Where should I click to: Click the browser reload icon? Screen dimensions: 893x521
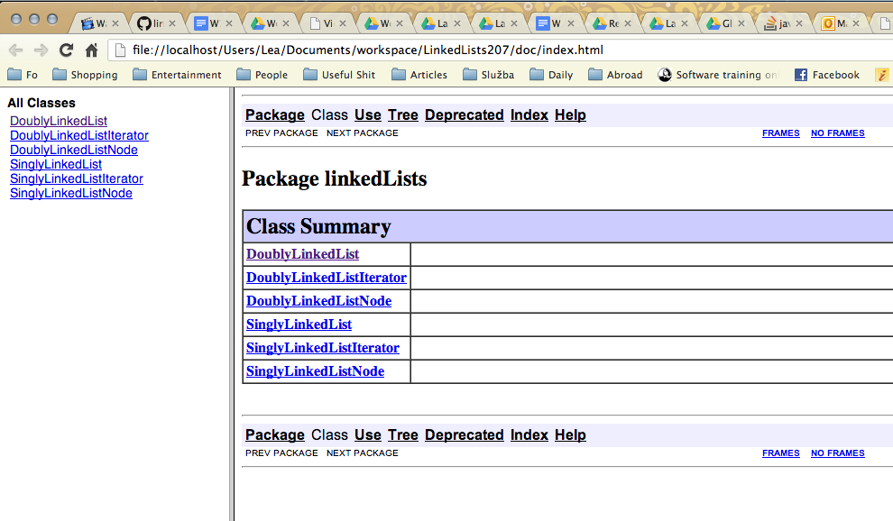coord(66,50)
